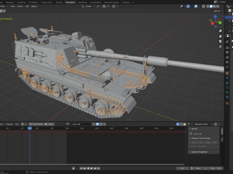Open the viewport Add menu
Image resolution: width=233 pixels, height=174 pixels.
pos(27,6)
